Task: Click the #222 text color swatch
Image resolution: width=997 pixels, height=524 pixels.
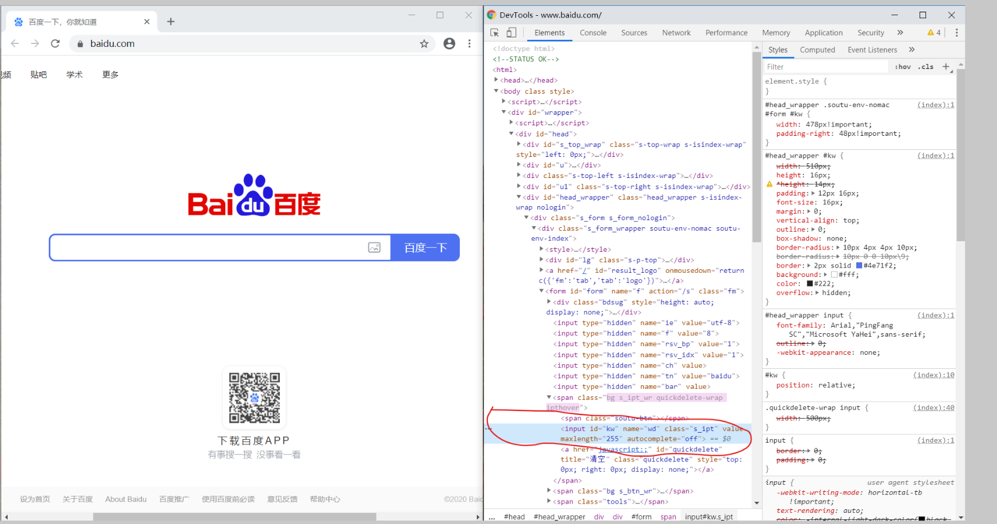Action: point(810,284)
